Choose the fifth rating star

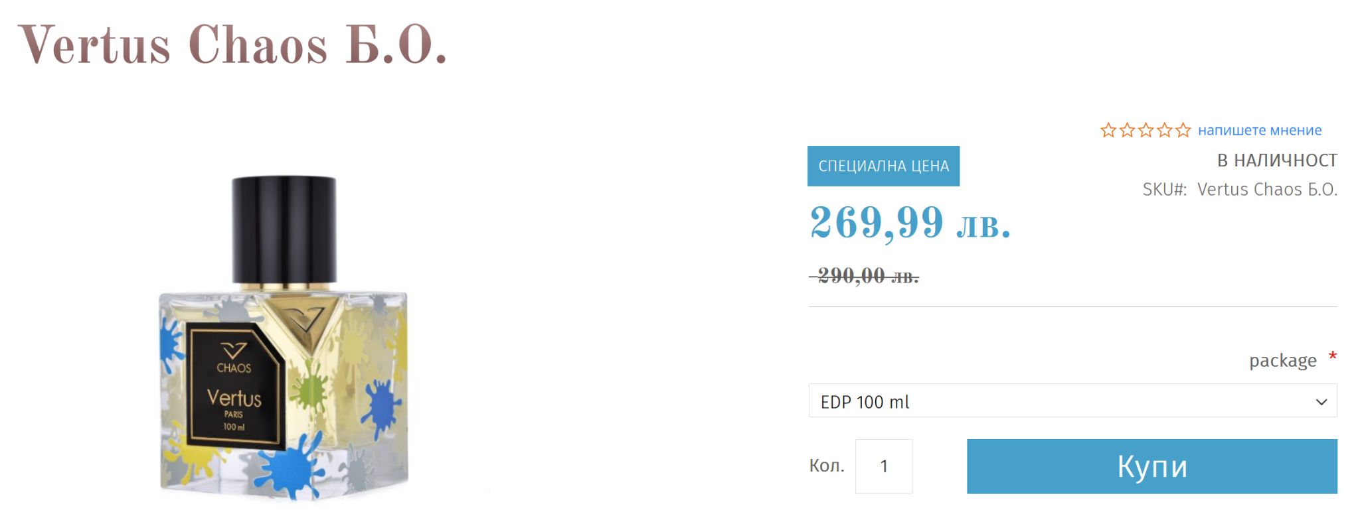1183,131
